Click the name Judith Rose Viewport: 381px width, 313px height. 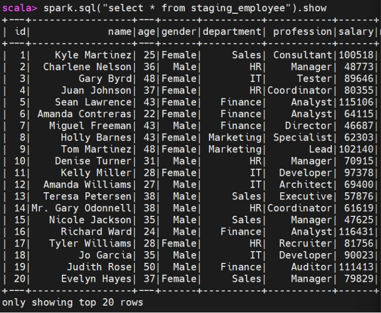point(99,267)
